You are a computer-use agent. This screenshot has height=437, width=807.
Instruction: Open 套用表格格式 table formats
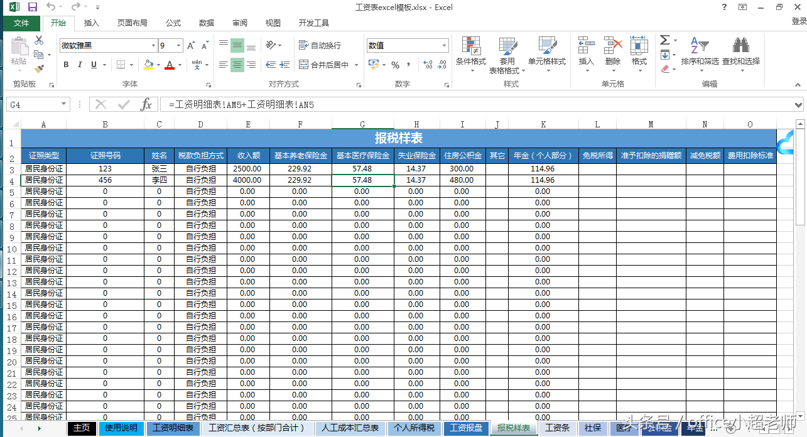(507, 55)
